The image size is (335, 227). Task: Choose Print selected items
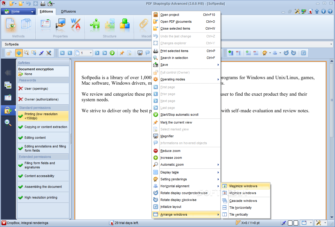click(x=186, y=51)
